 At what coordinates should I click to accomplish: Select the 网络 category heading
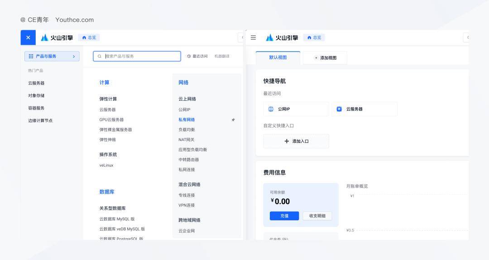[183, 82]
